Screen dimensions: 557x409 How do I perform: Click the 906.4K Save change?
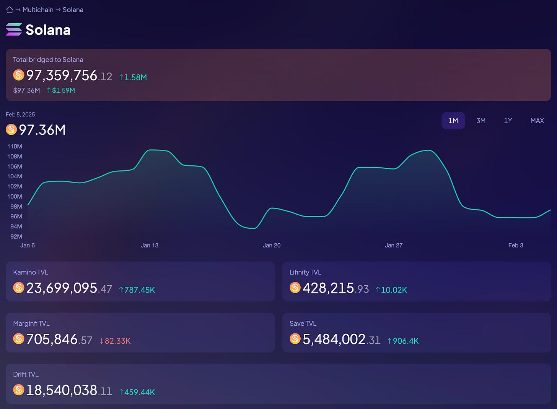pyautogui.click(x=403, y=341)
